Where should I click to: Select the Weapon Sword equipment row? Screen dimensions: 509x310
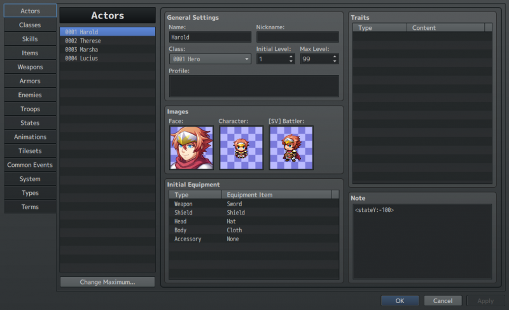pos(254,204)
